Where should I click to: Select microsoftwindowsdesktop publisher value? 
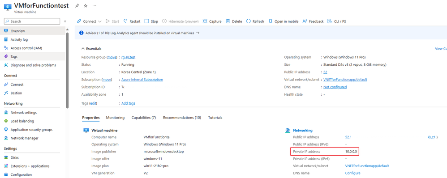[x=163, y=152]
